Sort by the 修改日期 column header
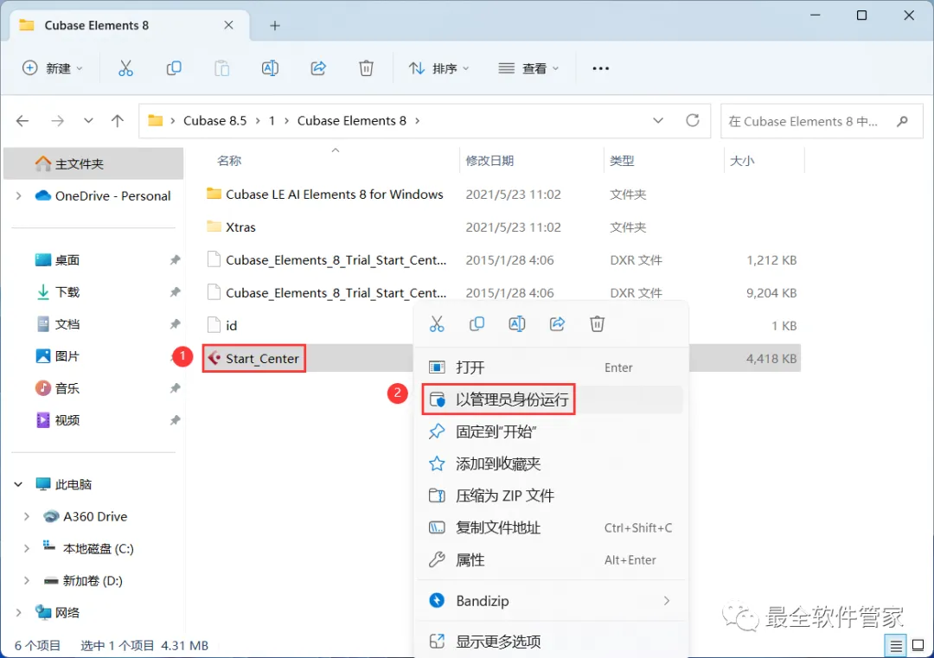 pos(489,161)
